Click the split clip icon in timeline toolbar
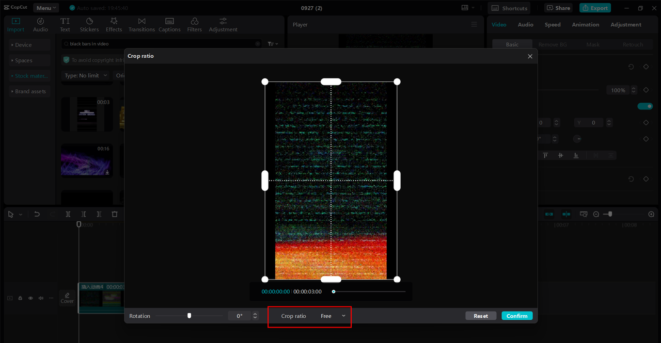The height and width of the screenshot is (343, 661). click(x=68, y=214)
